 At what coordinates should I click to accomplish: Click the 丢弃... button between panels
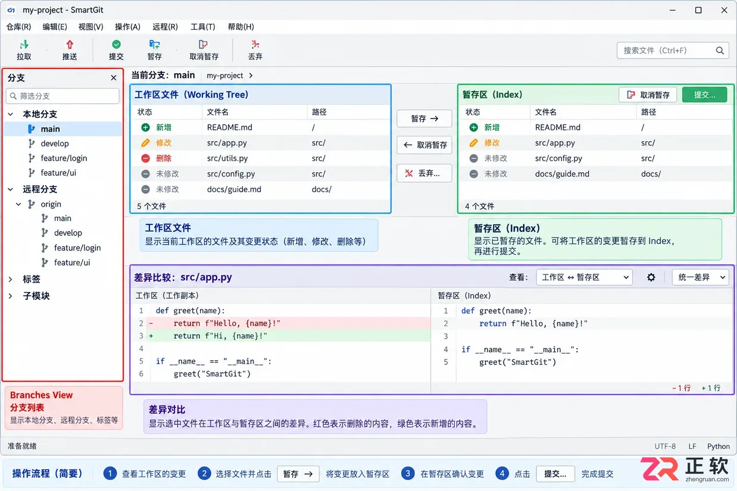tap(424, 173)
